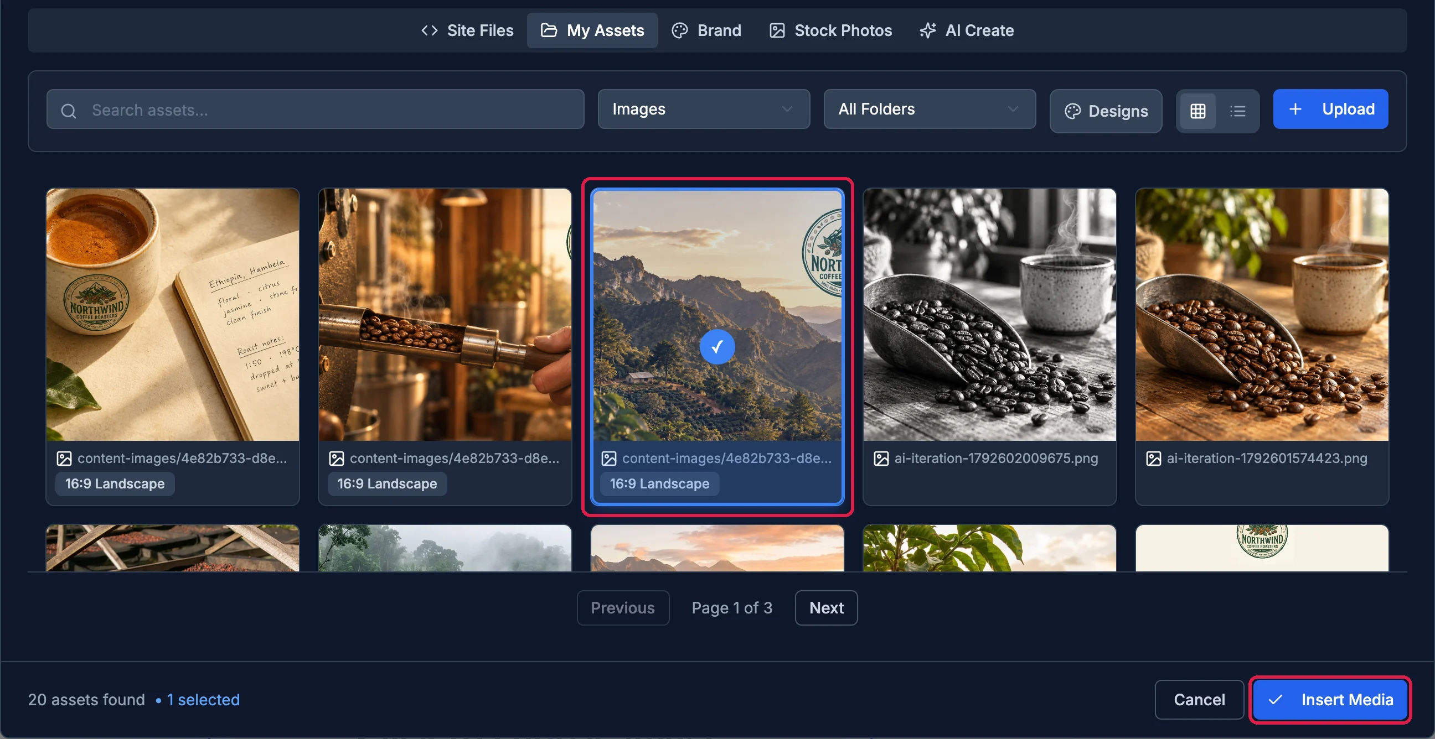Image resolution: width=1435 pixels, height=739 pixels.
Task: Click the search magnifier icon
Action: (69, 111)
